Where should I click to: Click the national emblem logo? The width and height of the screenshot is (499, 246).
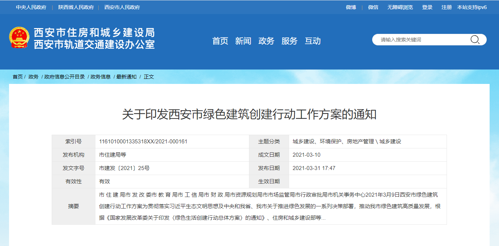(x=19, y=37)
